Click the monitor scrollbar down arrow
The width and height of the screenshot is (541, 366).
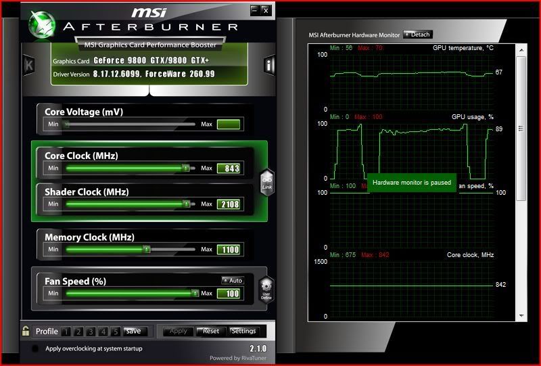pos(521,316)
